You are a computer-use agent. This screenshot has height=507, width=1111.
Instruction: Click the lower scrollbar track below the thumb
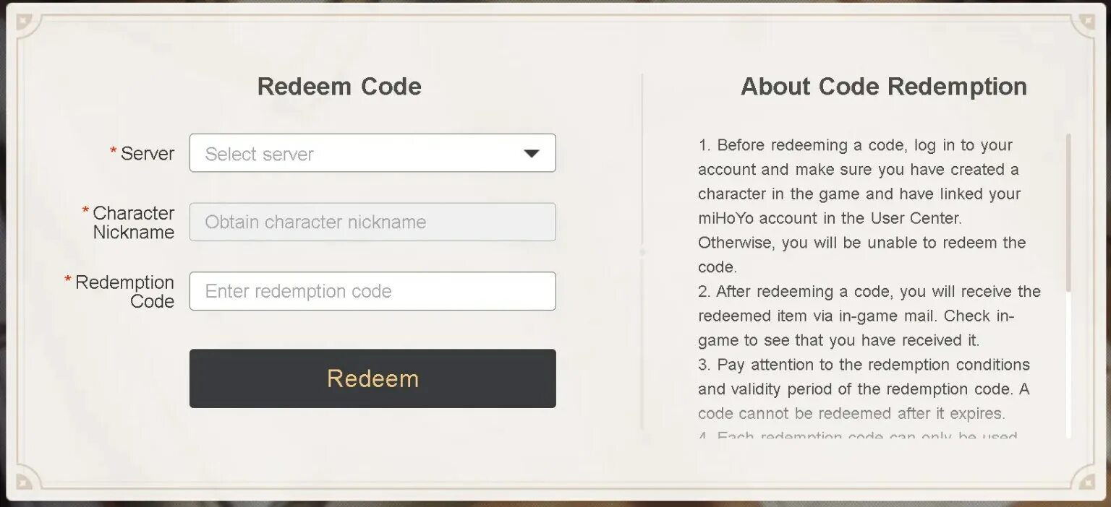1068,365
